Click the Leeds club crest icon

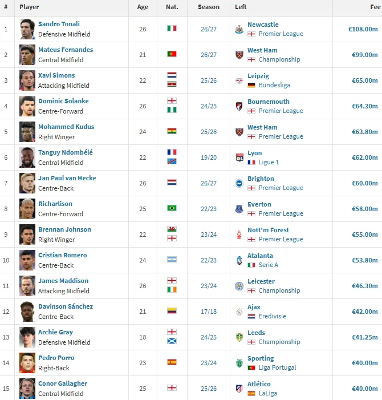[x=239, y=337]
